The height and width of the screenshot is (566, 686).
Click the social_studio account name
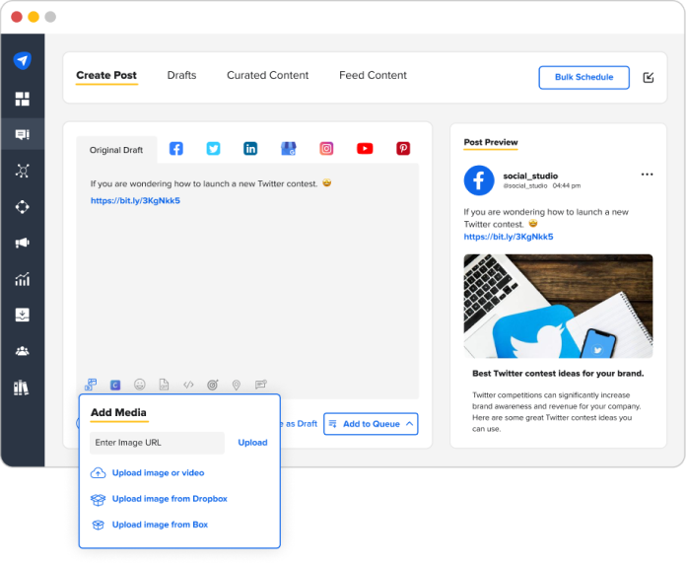(530, 176)
